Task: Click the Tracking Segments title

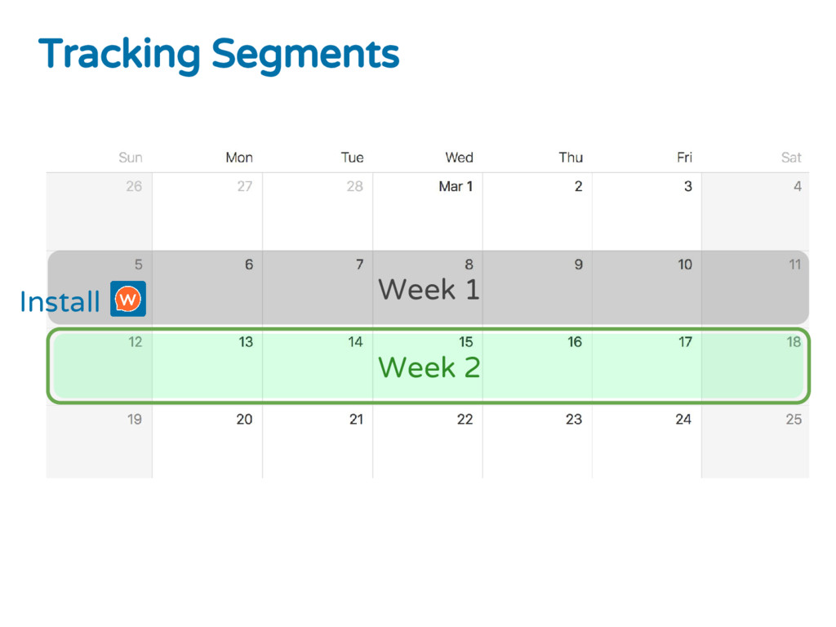Action: (219, 54)
